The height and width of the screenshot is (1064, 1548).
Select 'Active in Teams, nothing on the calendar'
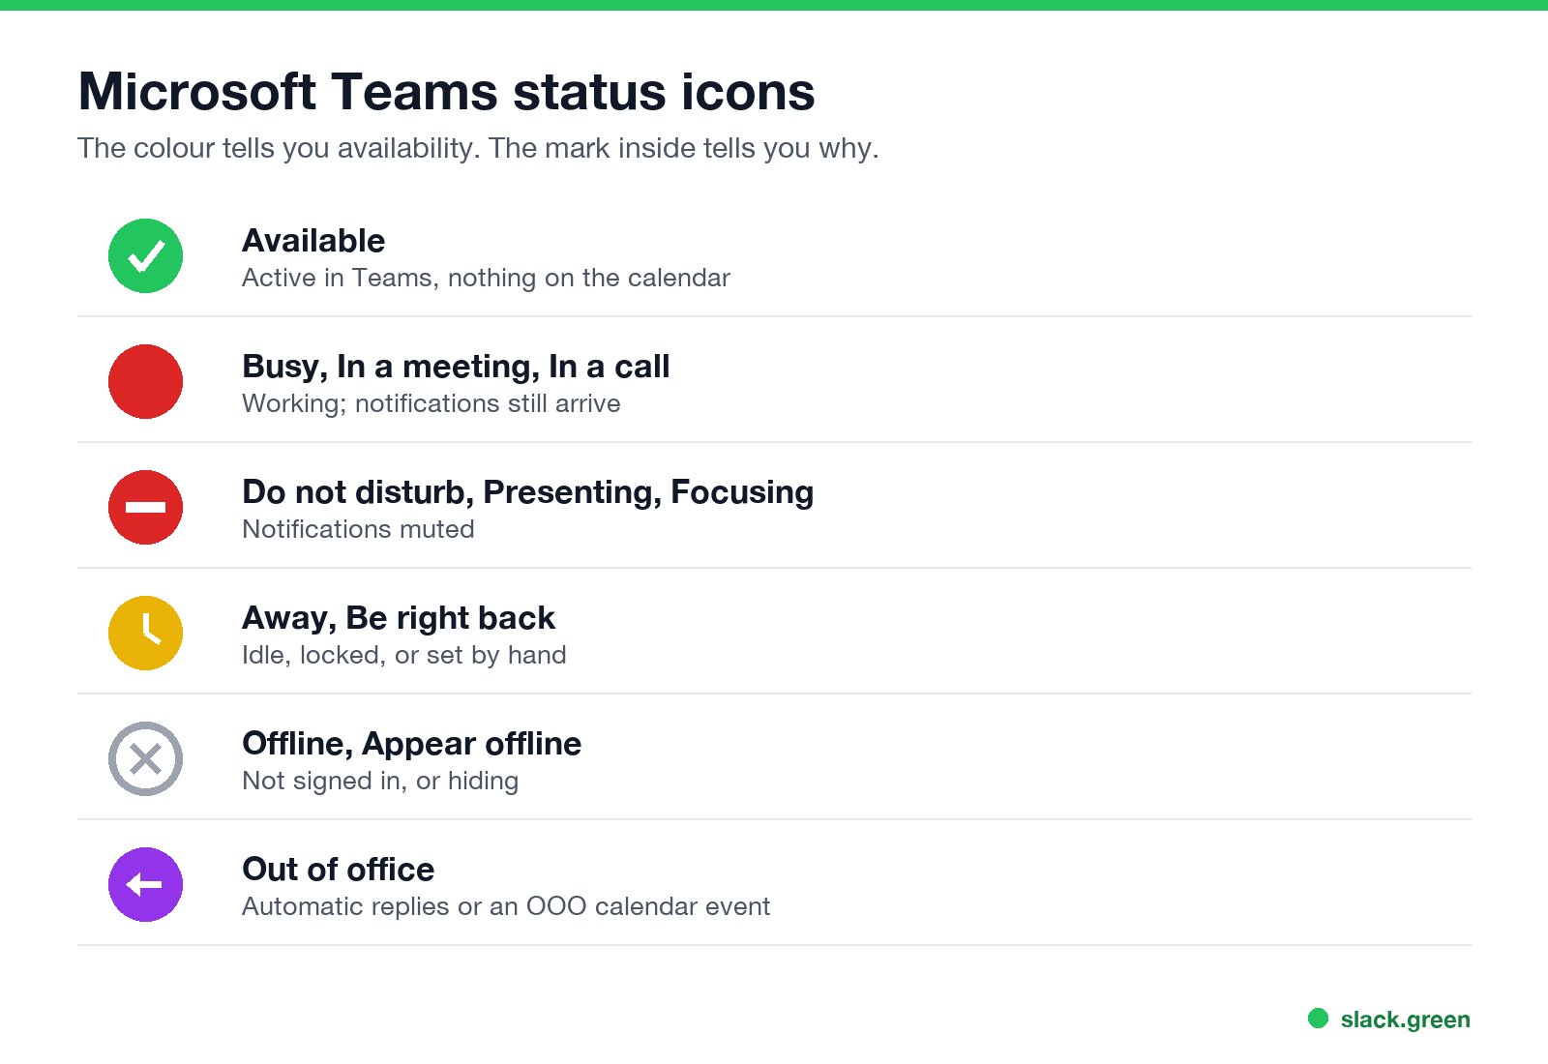[486, 278]
